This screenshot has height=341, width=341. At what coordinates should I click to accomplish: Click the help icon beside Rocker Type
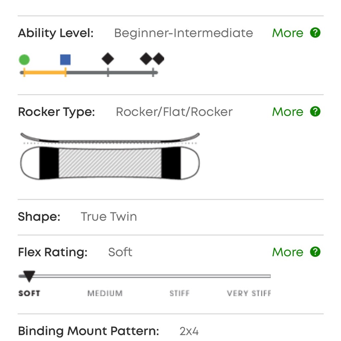tap(315, 112)
